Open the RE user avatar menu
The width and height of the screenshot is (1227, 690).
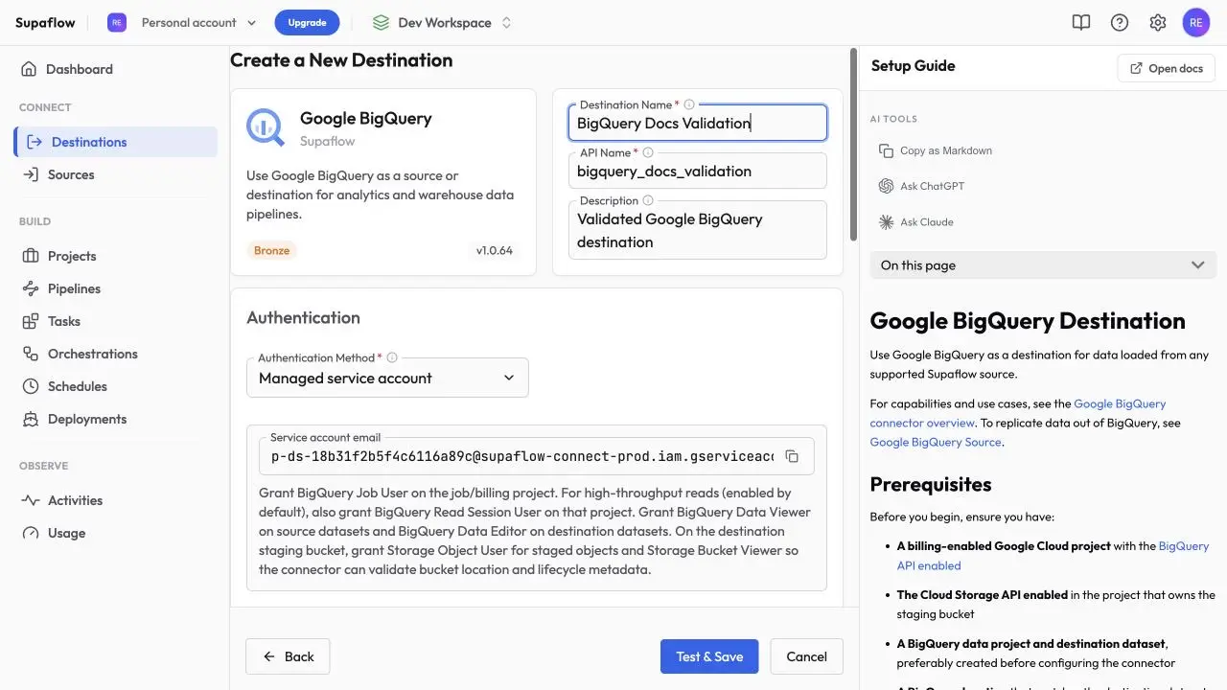1196,22
